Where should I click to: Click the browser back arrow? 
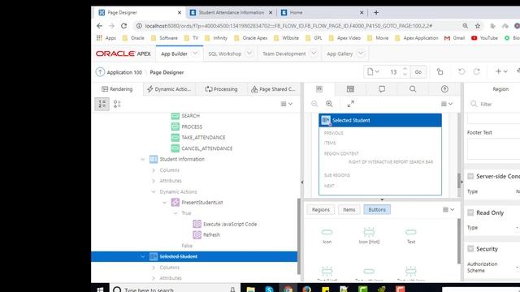(x=99, y=26)
